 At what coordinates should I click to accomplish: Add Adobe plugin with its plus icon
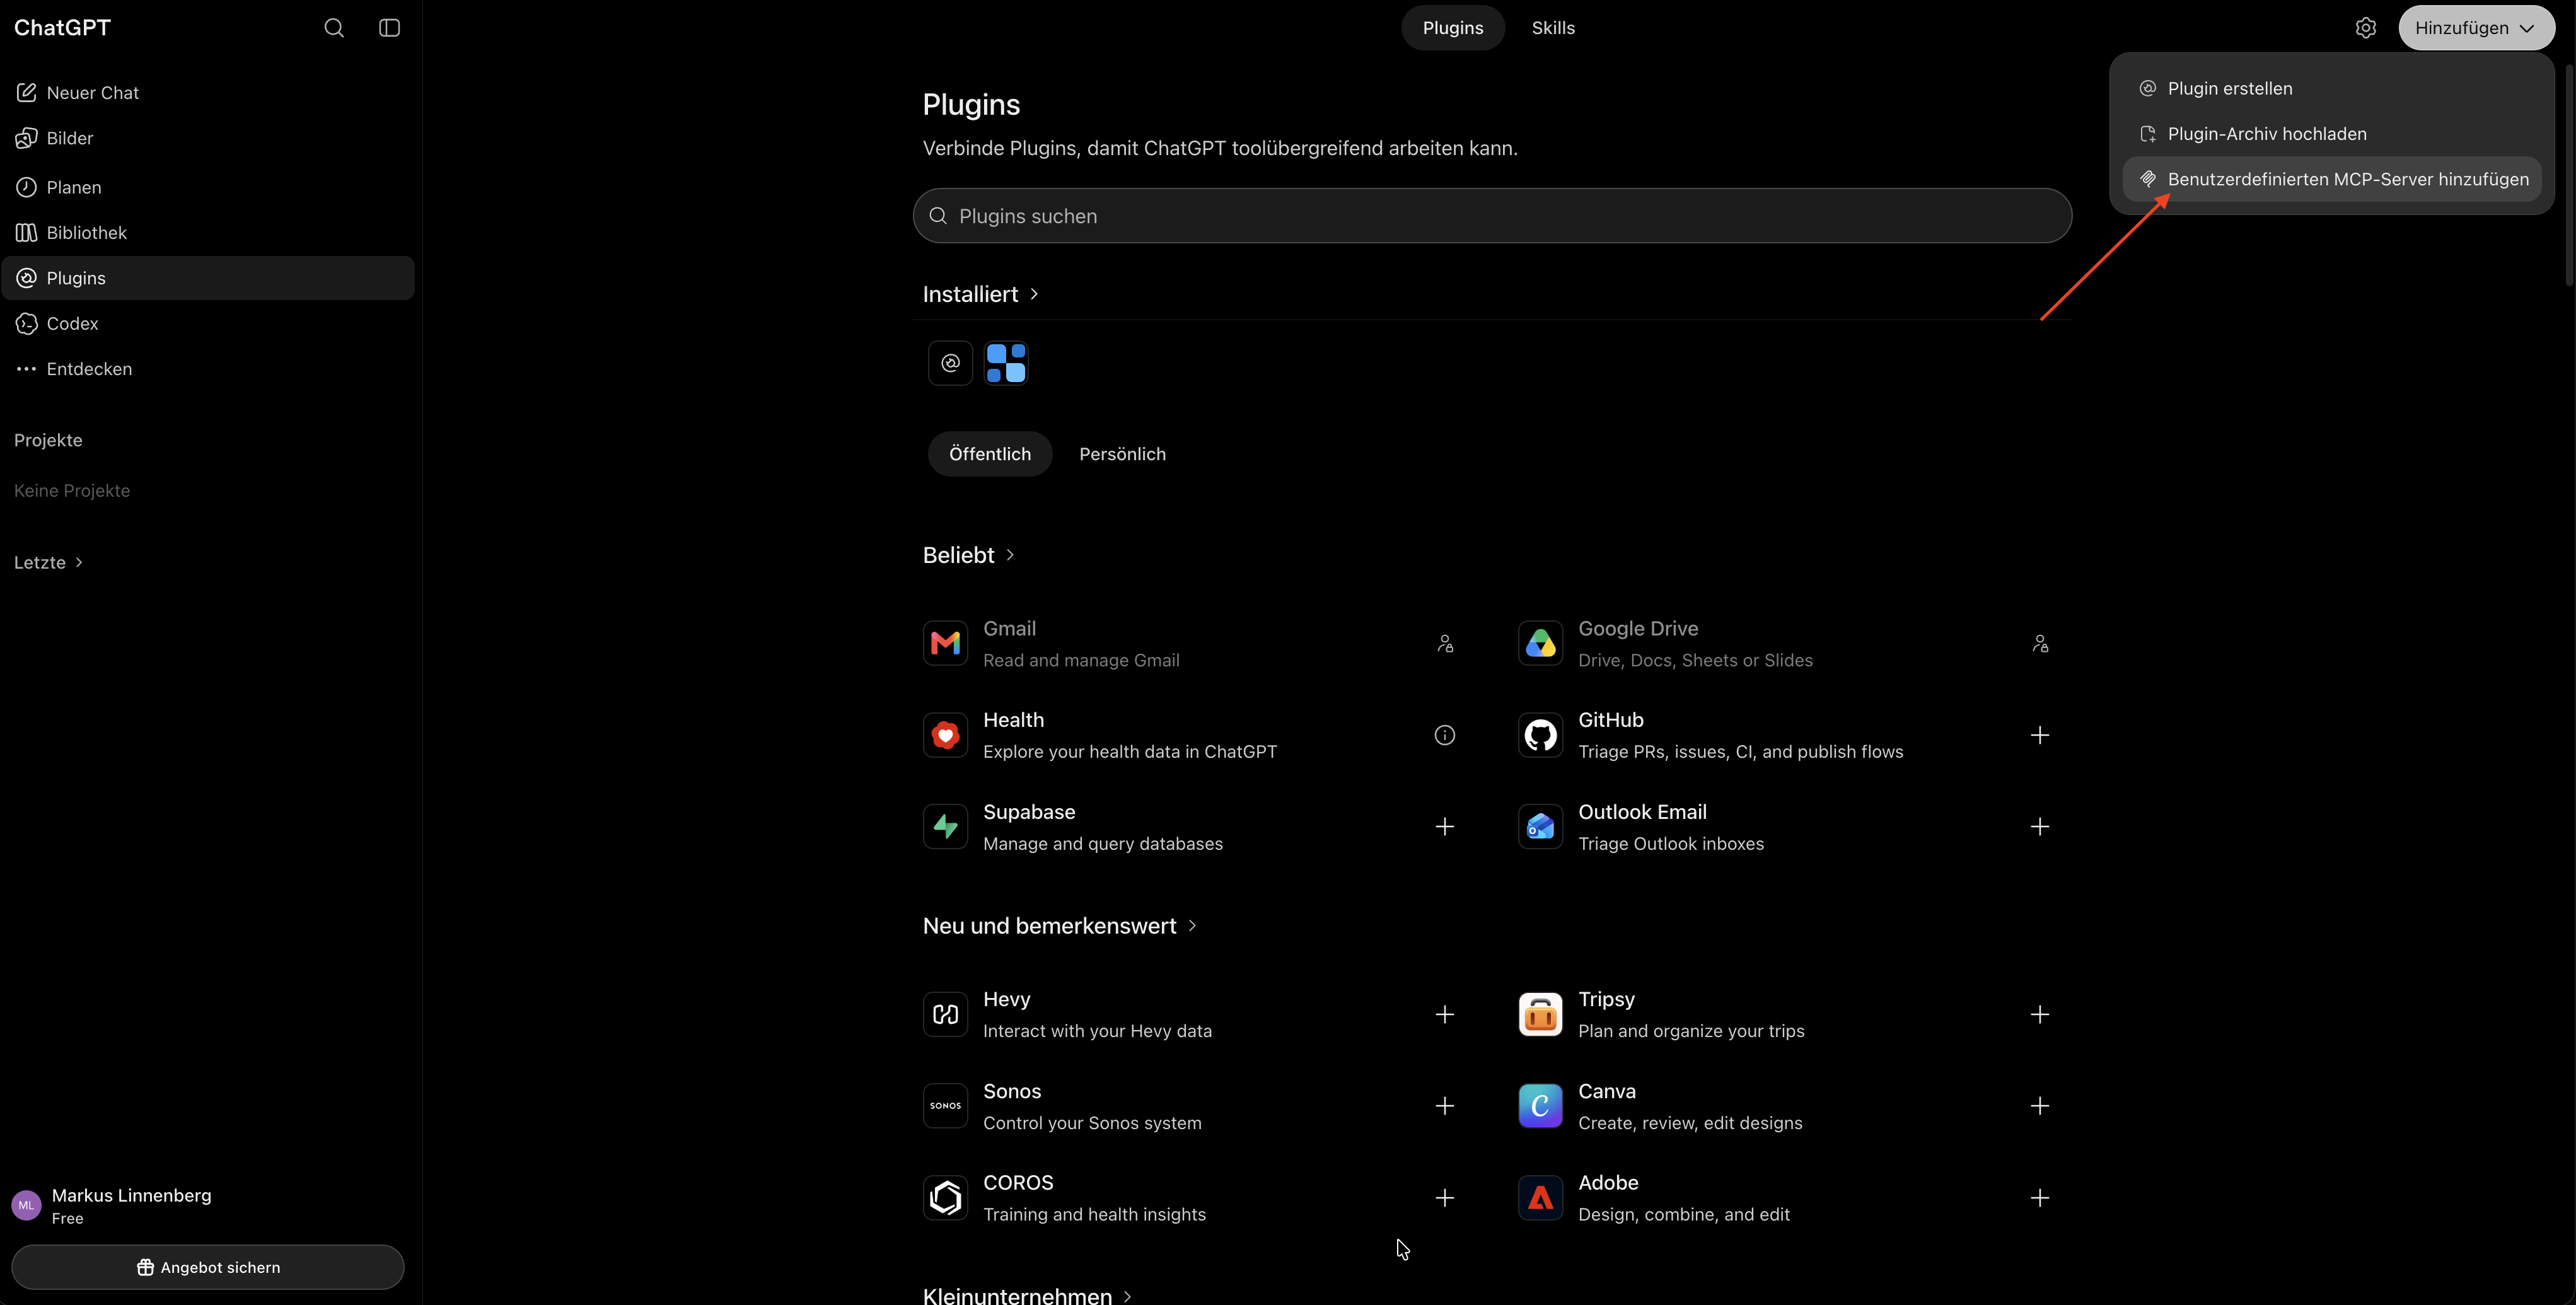click(2040, 1198)
